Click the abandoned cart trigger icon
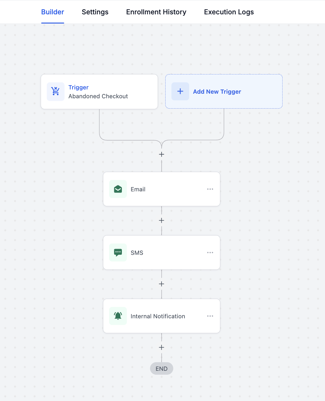325x401 pixels. point(56,92)
